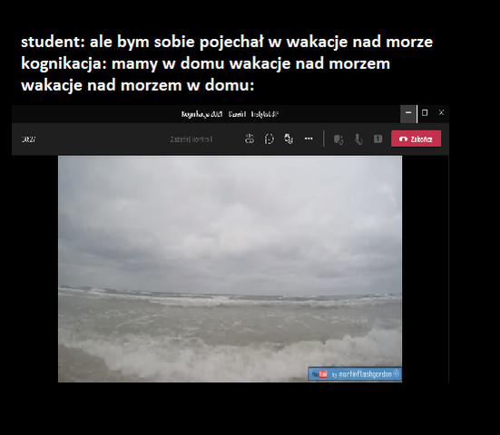This screenshot has width=500, height=435.
Task: Toggle the camera icon
Action: (x=338, y=140)
